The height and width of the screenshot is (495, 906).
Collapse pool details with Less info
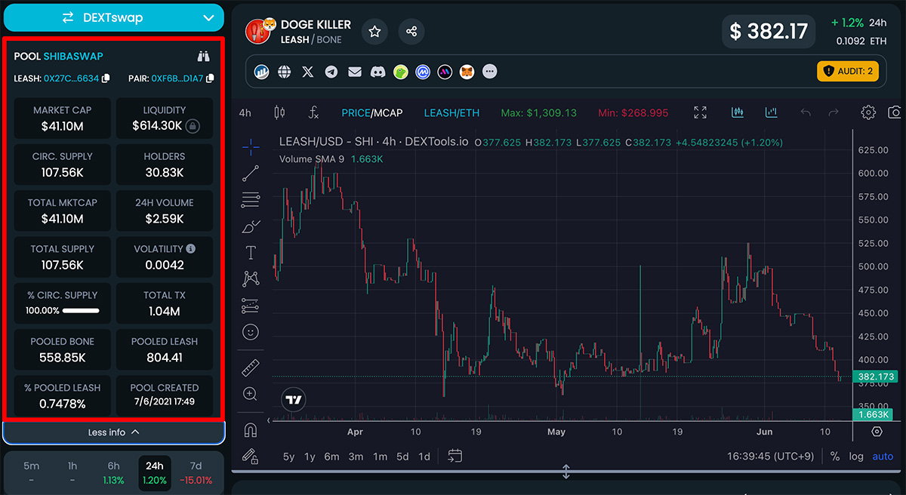(113, 432)
